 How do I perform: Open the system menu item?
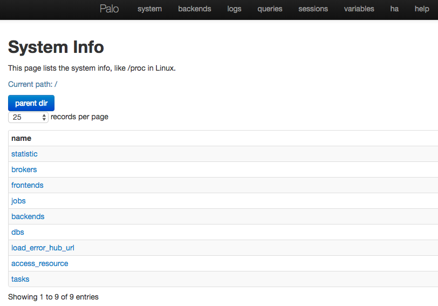tap(149, 9)
